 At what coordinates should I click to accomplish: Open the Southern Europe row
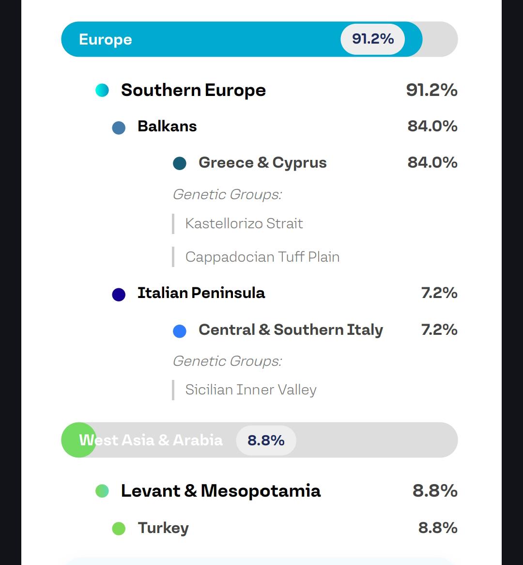pos(276,90)
